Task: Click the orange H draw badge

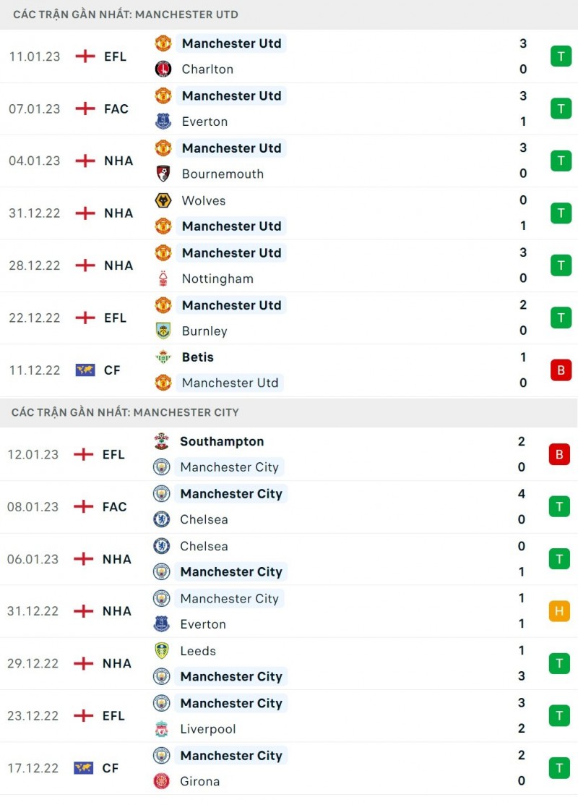Action: coord(559,611)
